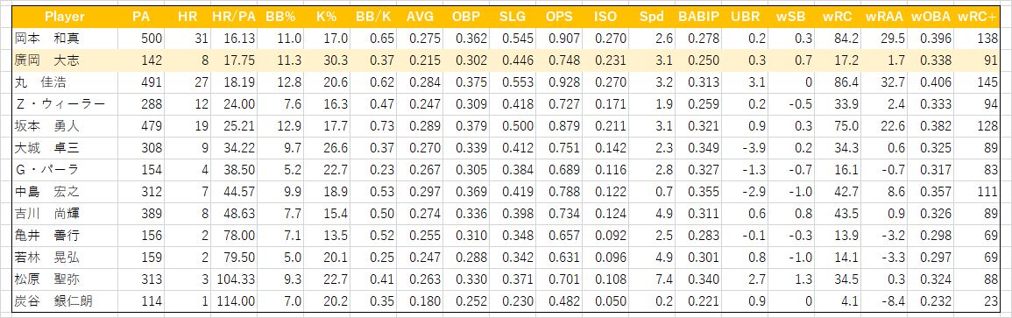1012x318 pixels.
Task: Select the Player column header
Action: [x=65, y=17]
